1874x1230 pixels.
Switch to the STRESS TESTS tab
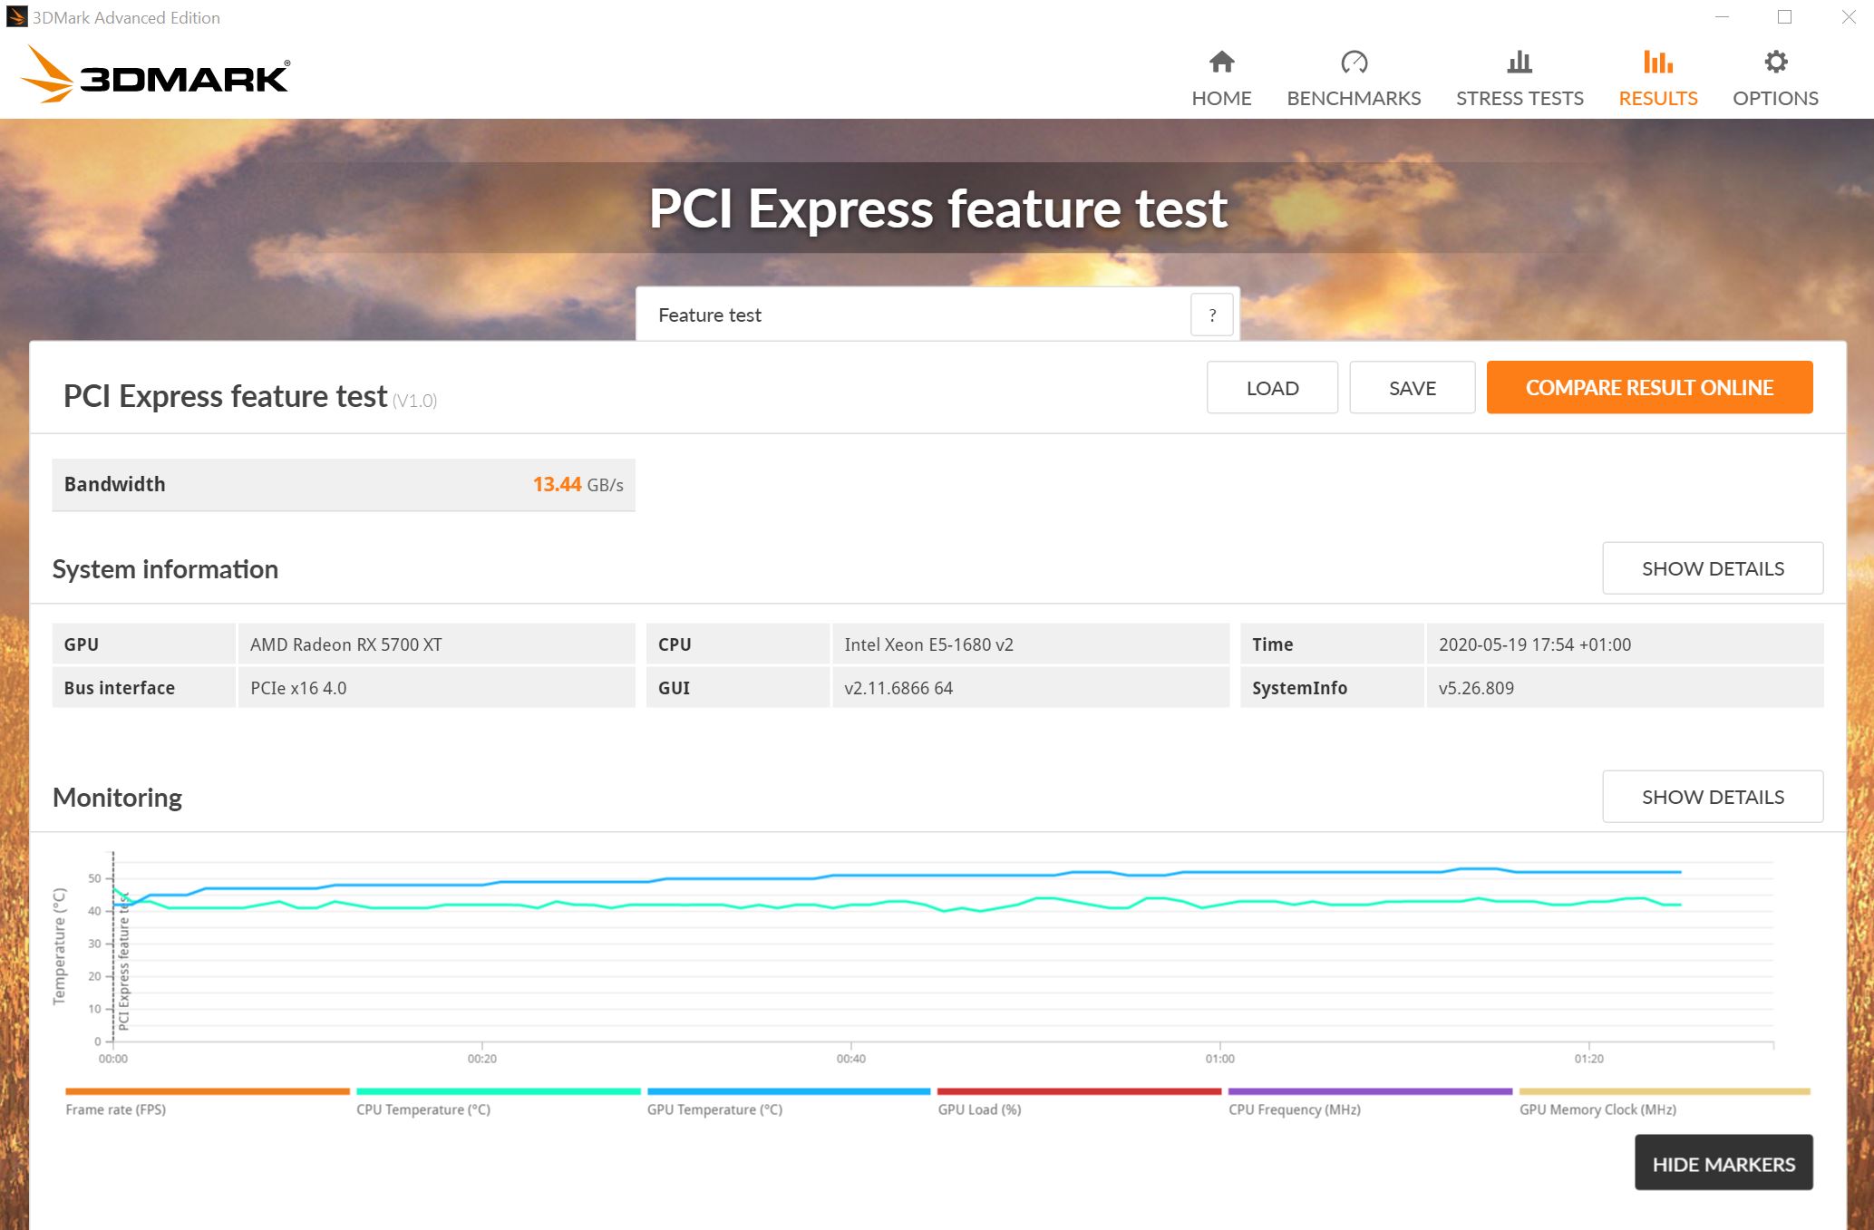click(x=1520, y=98)
